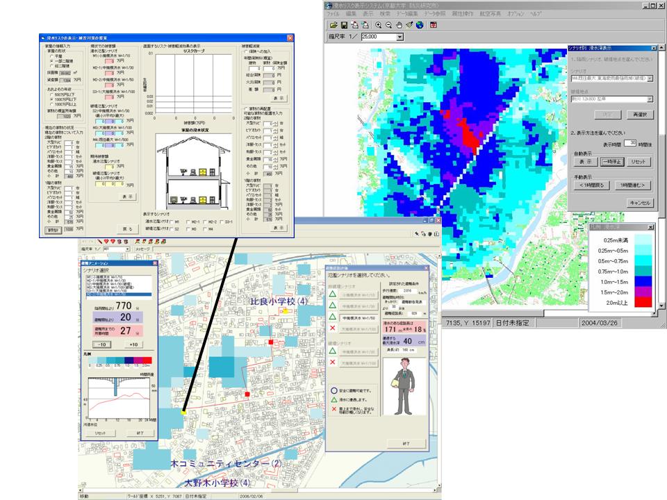The height and width of the screenshot is (500, 667).
Task: Click purple 1.5m~2.0m legend swatch
Action: pos(643,292)
